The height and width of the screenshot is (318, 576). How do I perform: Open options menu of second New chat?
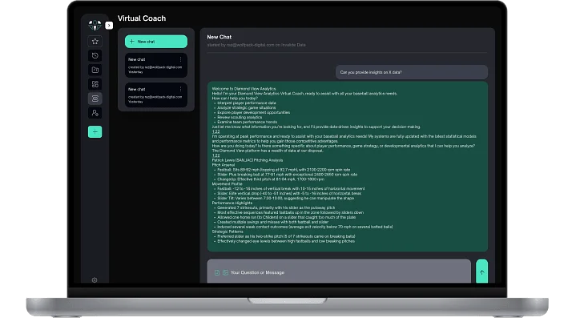pos(180,89)
